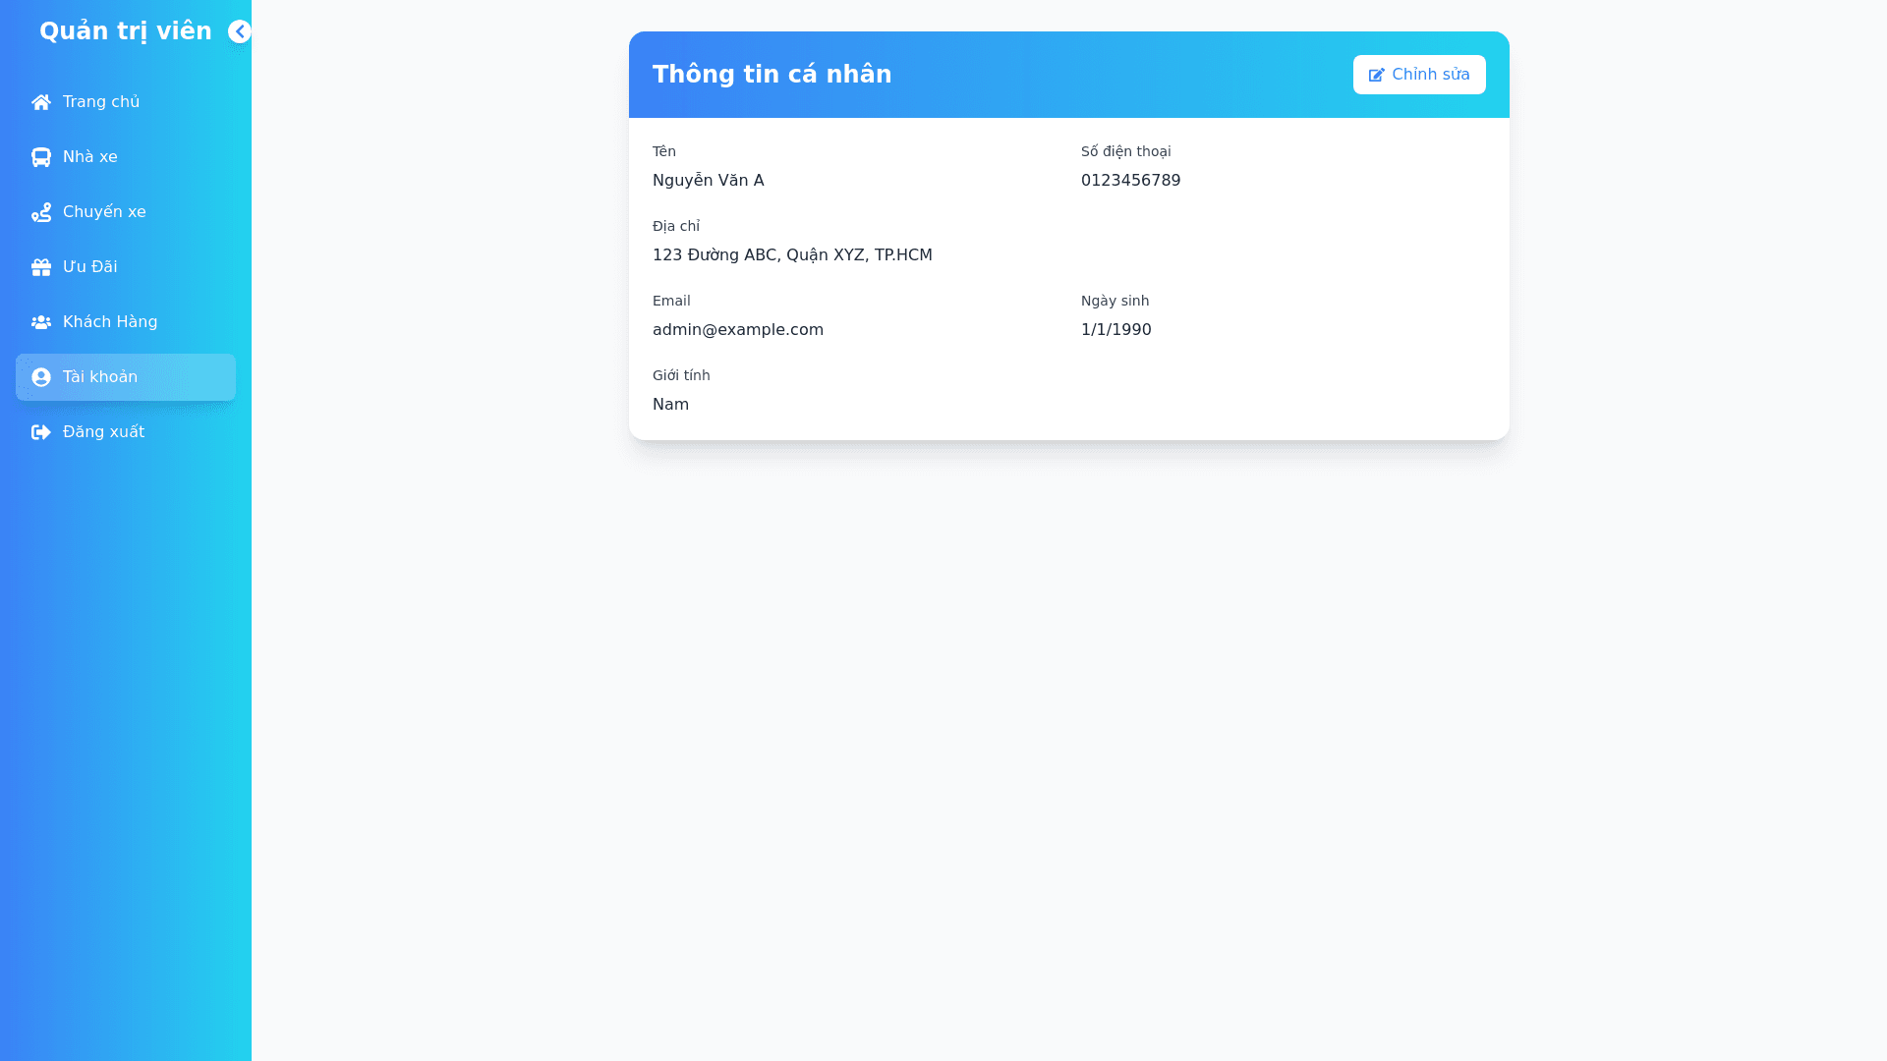Click the email admin@example.com value
This screenshot has height=1061, width=1887.
(x=737, y=330)
